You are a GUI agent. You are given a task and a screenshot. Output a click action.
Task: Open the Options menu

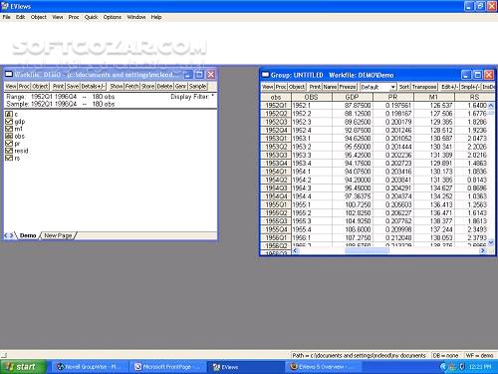tap(113, 17)
